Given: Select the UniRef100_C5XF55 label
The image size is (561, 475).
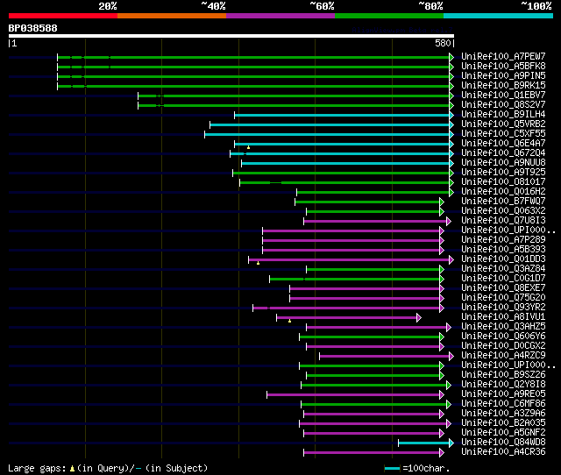Looking at the screenshot, I should click(503, 134).
